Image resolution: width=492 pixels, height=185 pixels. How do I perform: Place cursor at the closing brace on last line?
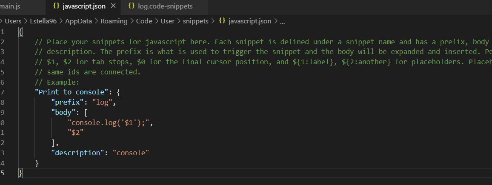20,173
